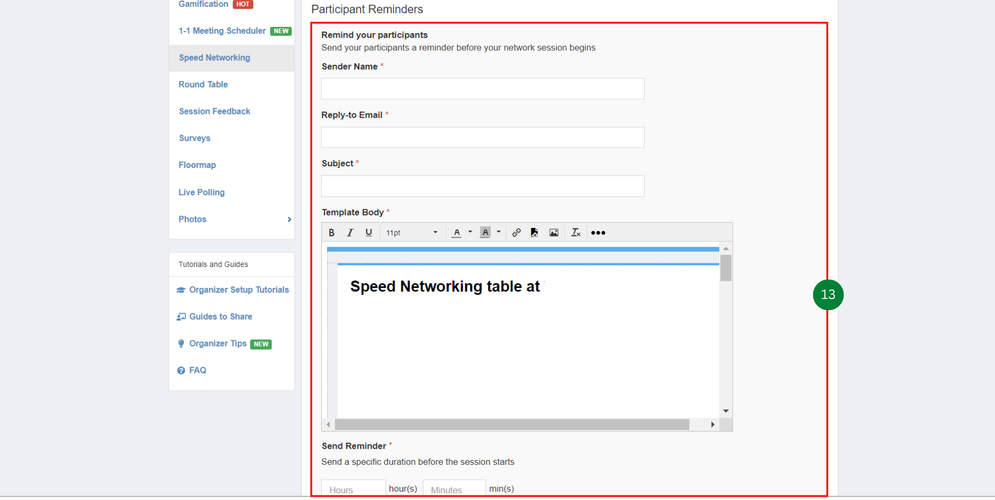
Task: Open Organizer Setup Tutorials
Action: [x=238, y=290]
